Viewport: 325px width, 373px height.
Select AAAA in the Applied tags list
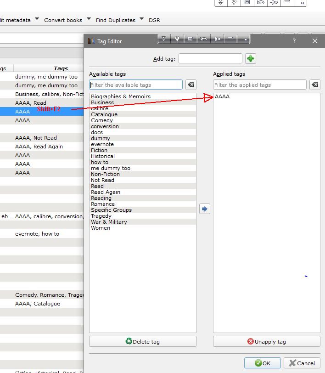point(267,96)
